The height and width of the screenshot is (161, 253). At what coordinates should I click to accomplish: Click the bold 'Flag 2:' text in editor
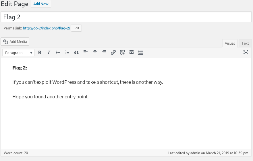pyautogui.click(x=20, y=68)
